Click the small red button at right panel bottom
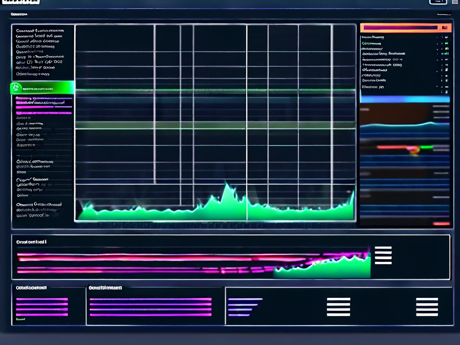 coord(441,223)
